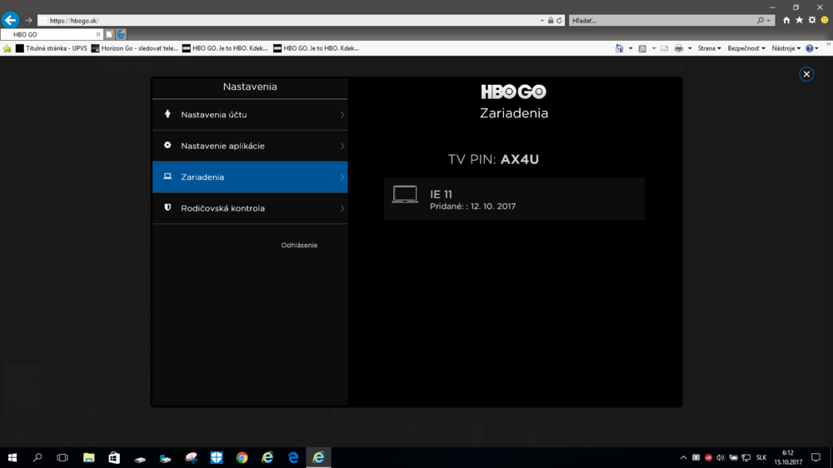Click the person icon beside Nastavenia účtu
The width and height of the screenshot is (833, 468).
point(167,114)
